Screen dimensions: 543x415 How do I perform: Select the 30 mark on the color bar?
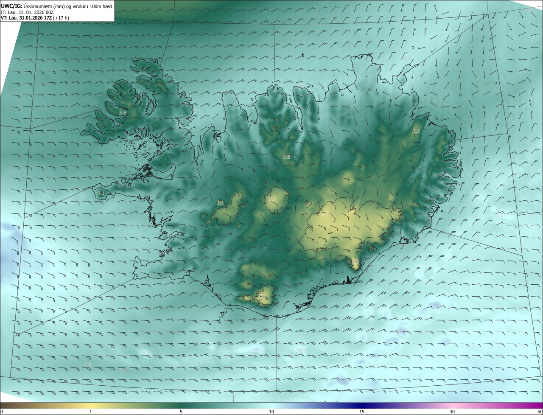[452, 412]
